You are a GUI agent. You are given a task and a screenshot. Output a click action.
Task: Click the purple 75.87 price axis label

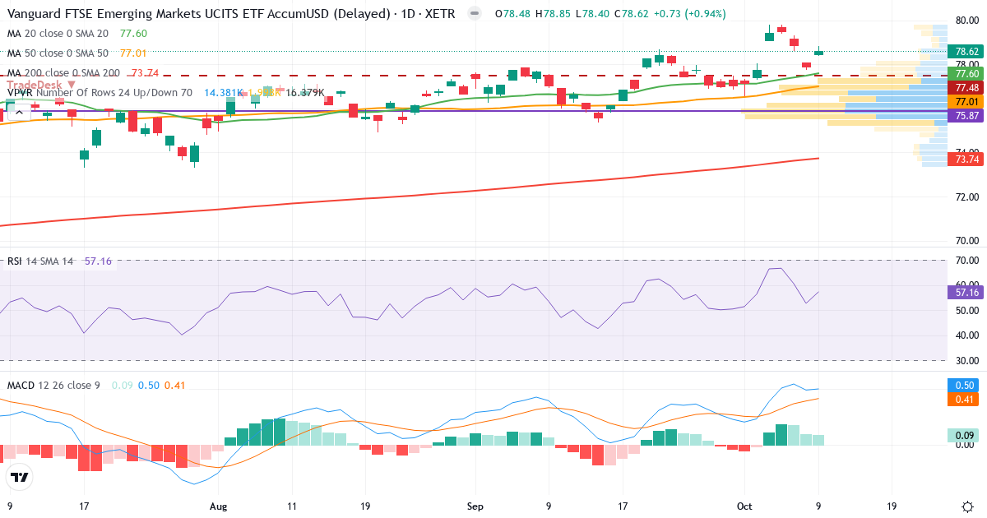pos(965,116)
